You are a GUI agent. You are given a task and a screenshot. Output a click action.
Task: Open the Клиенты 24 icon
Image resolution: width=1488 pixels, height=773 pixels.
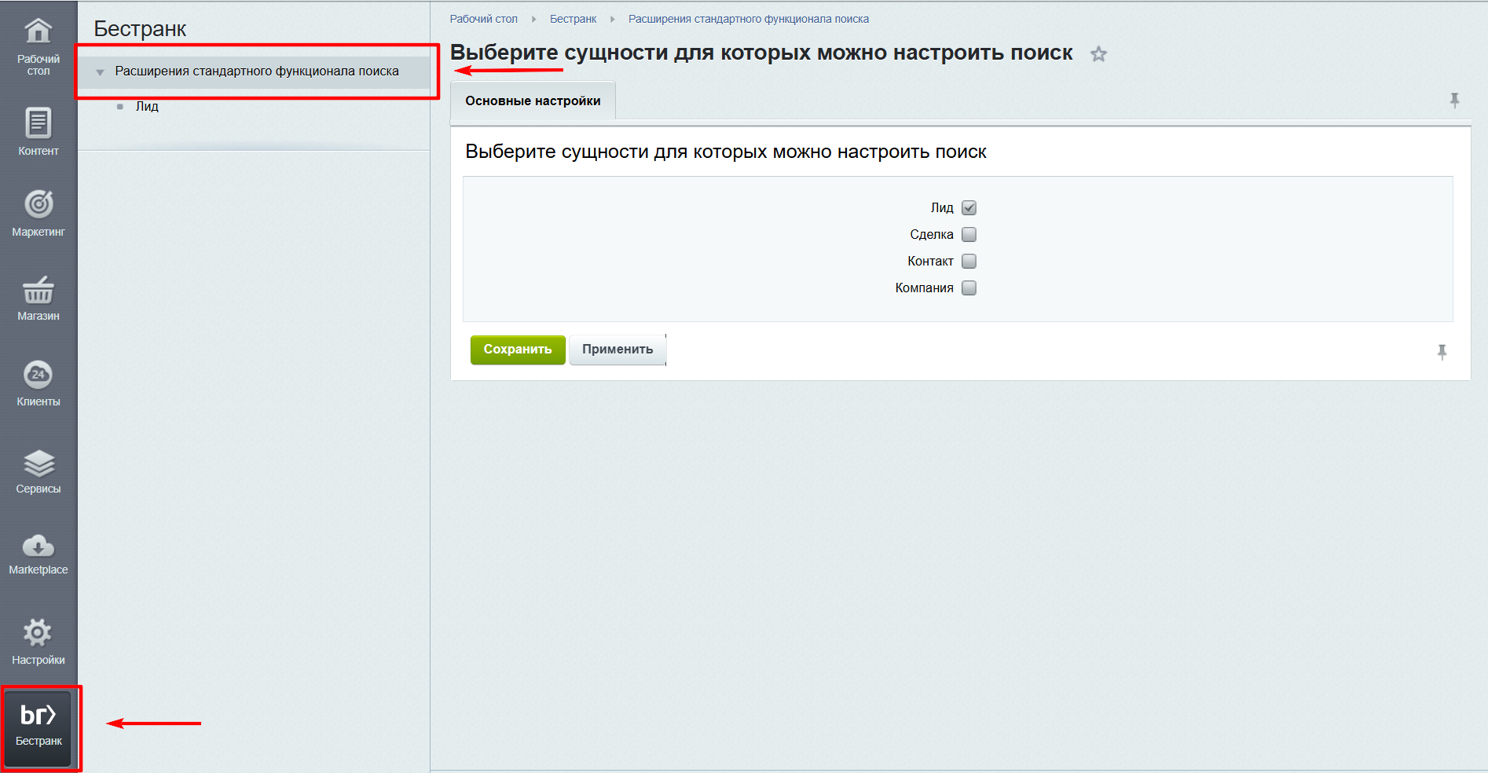[x=38, y=375]
